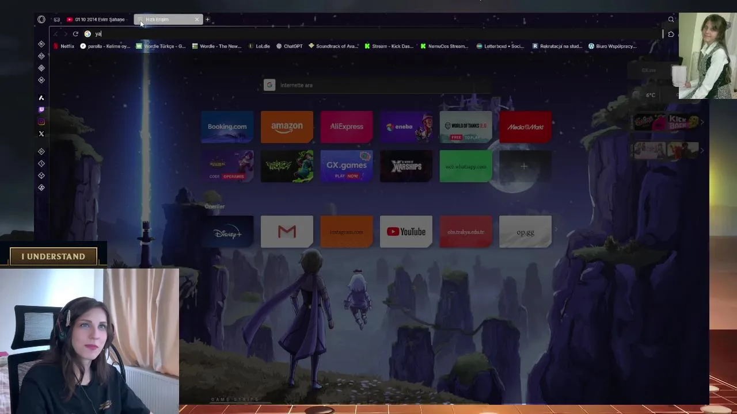Open the ChatGPT bookmark
The height and width of the screenshot is (414, 737).
pyautogui.click(x=290, y=46)
